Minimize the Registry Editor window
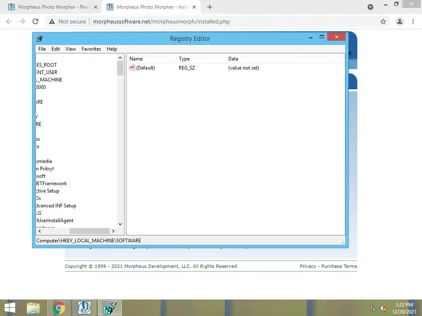 pyautogui.click(x=311, y=37)
